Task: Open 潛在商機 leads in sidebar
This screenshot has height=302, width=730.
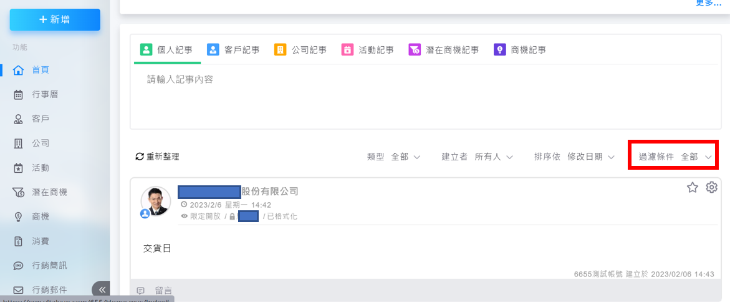Action: coord(49,192)
